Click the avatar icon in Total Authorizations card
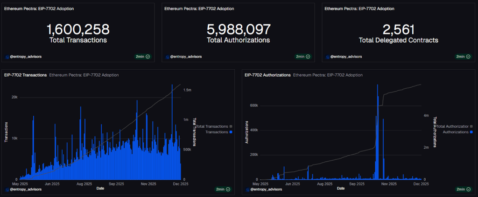 coord(167,57)
